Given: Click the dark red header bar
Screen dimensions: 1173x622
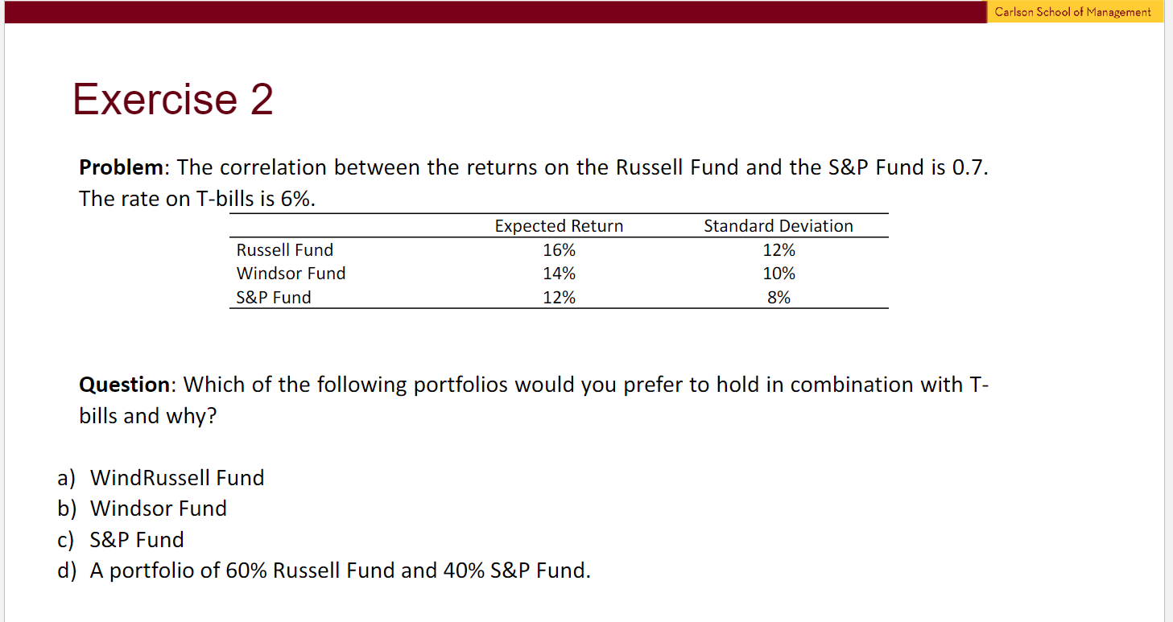Looking at the screenshot, I should coord(493,12).
